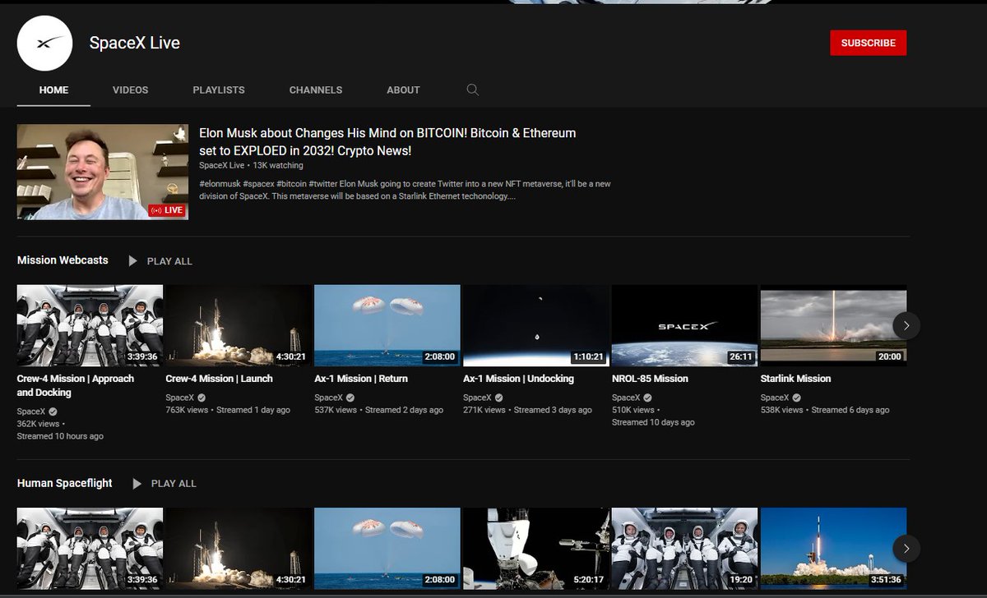Switch to the HOME tab

(53, 90)
